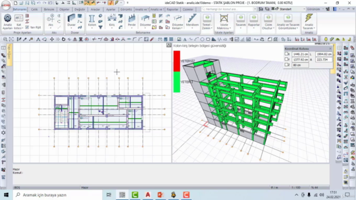
Task: Switch to the Çelik tab
Action: [34, 9]
